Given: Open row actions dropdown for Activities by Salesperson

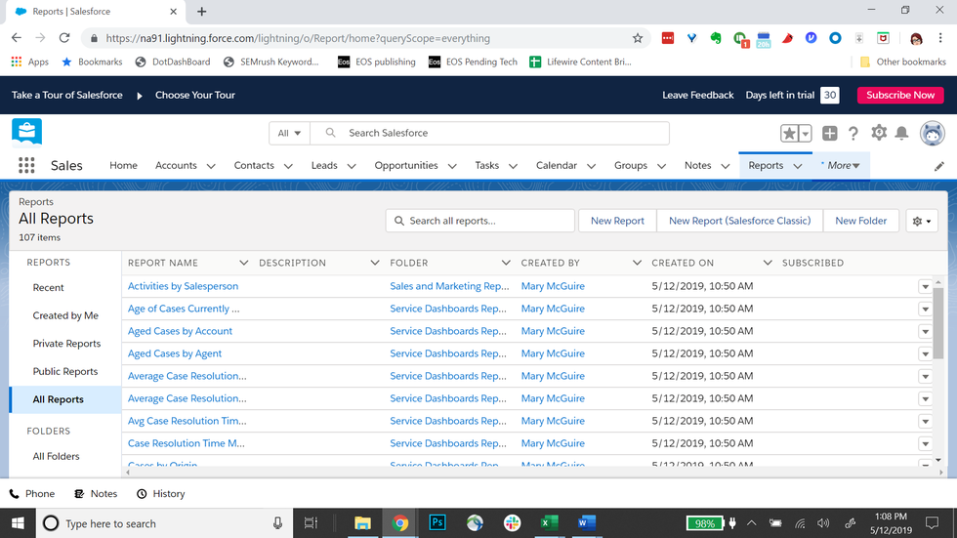Looking at the screenshot, I should click(x=925, y=286).
